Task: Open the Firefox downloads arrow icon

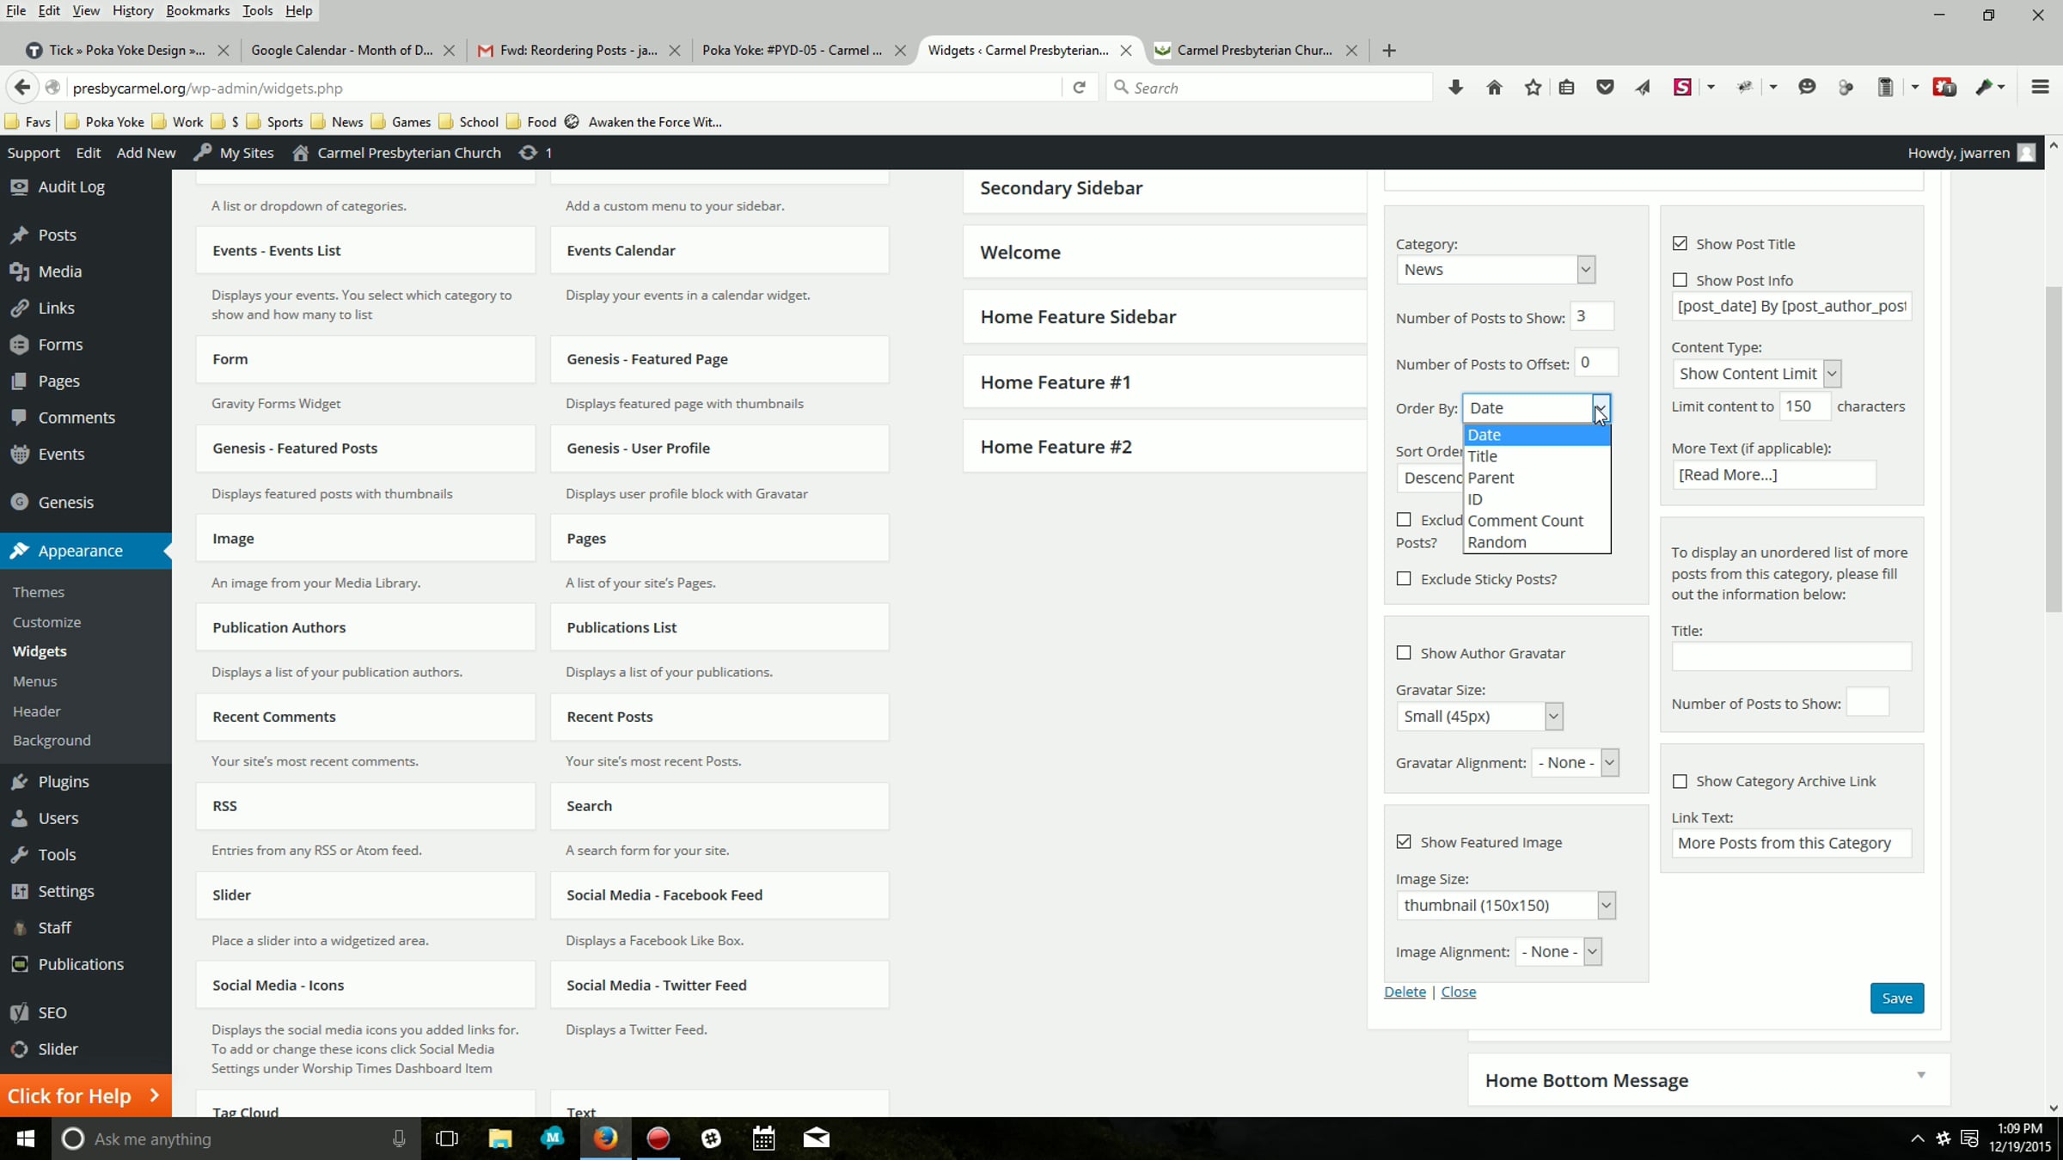Action: point(1455,88)
